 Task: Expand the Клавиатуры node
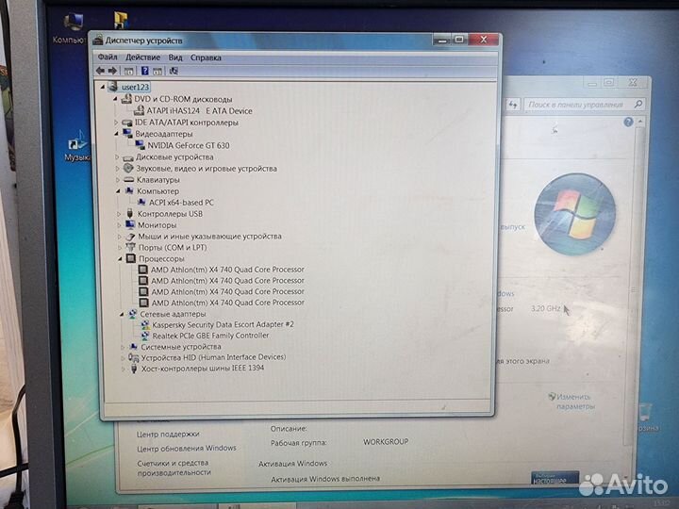[118, 180]
